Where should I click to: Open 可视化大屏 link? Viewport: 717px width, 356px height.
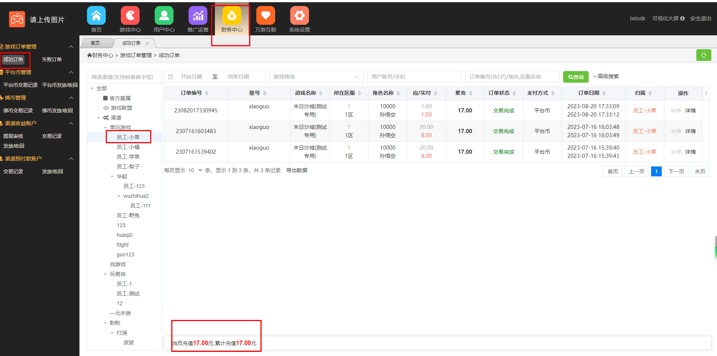point(665,18)
